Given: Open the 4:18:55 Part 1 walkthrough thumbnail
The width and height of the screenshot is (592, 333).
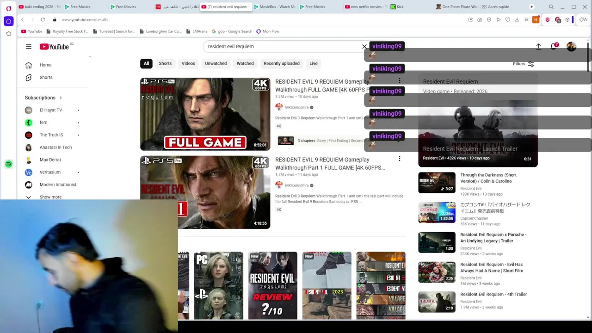Looking at the screenshot, I should [x=205, y=192].
